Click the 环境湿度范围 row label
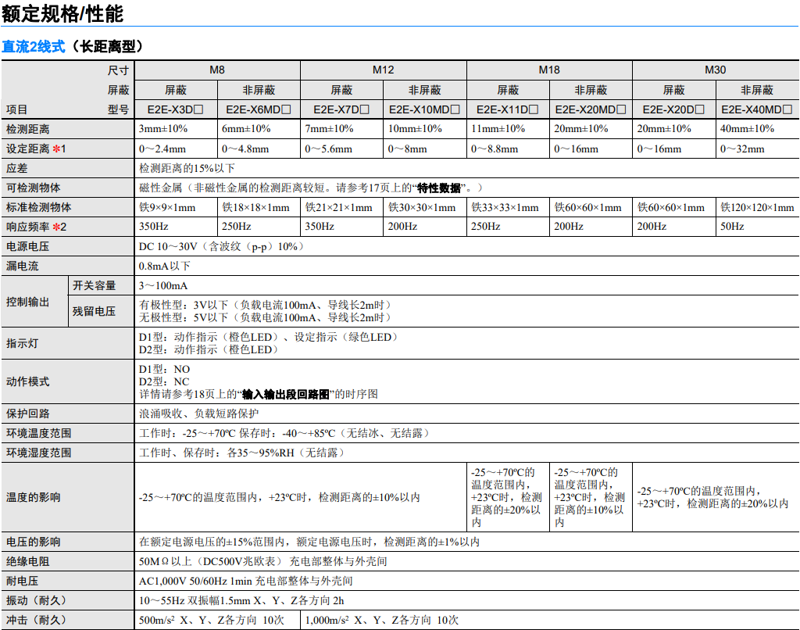This screenshot has height=630, width=800. 39,453
